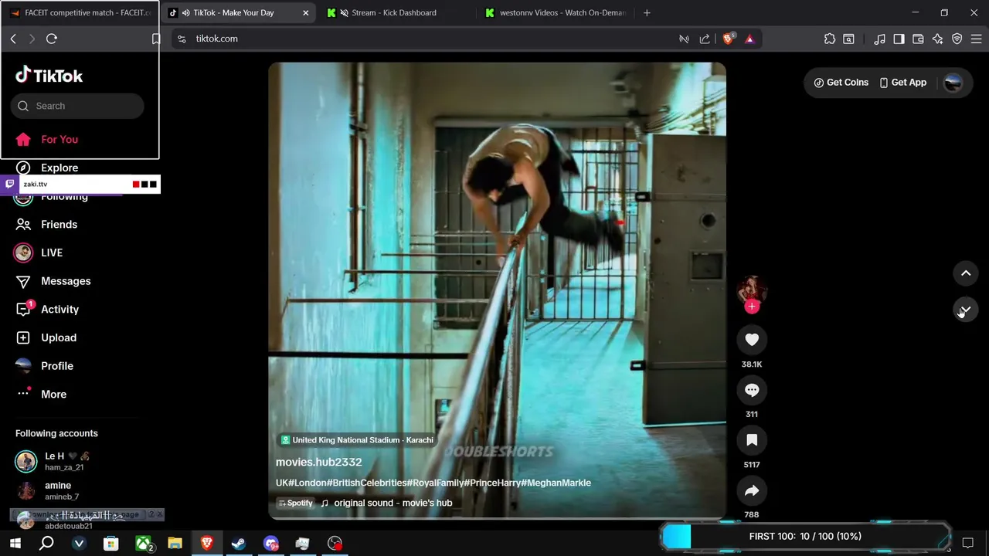The height and width of the screenshot is (556, 989).
Task: Open comments on the video
Action: pos(752,390)
